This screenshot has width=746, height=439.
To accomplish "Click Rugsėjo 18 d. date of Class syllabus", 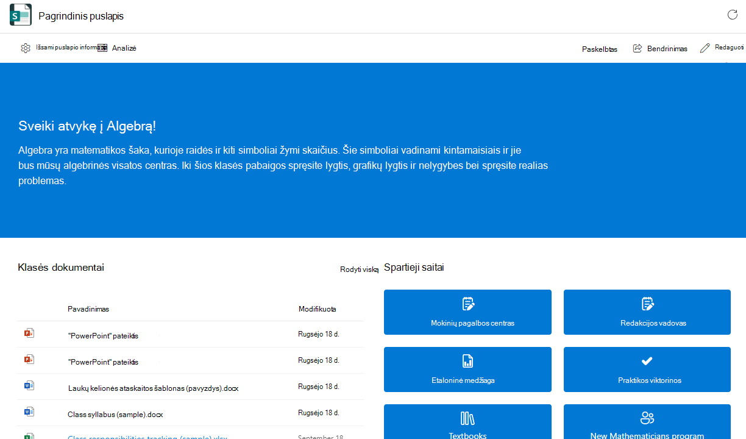I will (319, 413).
